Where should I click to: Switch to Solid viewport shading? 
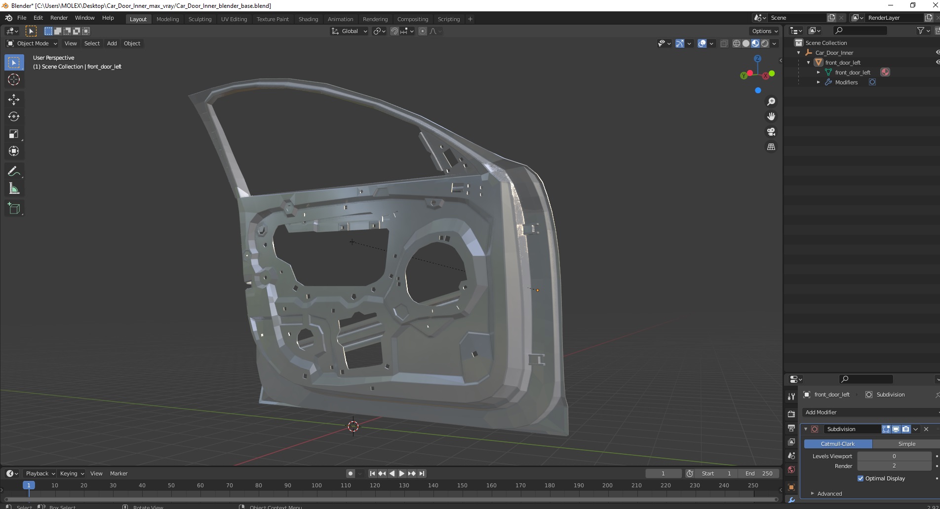click(x=746, y=43)
